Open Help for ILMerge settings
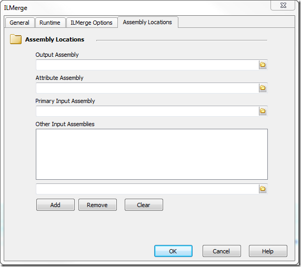This screenshot has width=301, height=267. 268,251
